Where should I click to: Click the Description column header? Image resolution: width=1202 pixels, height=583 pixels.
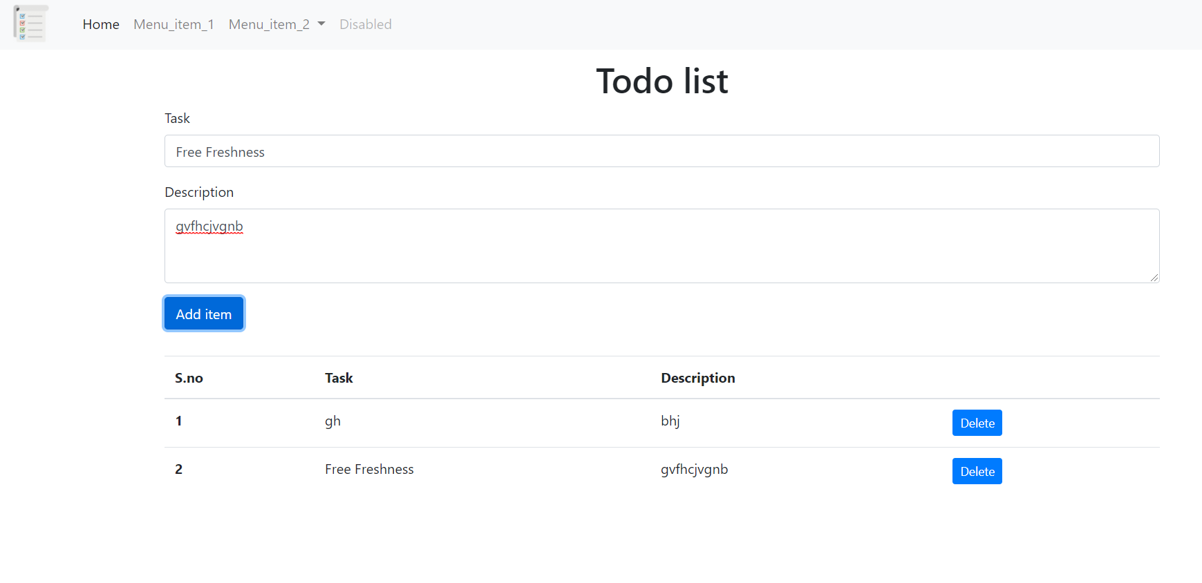click(x=697, y=378)
